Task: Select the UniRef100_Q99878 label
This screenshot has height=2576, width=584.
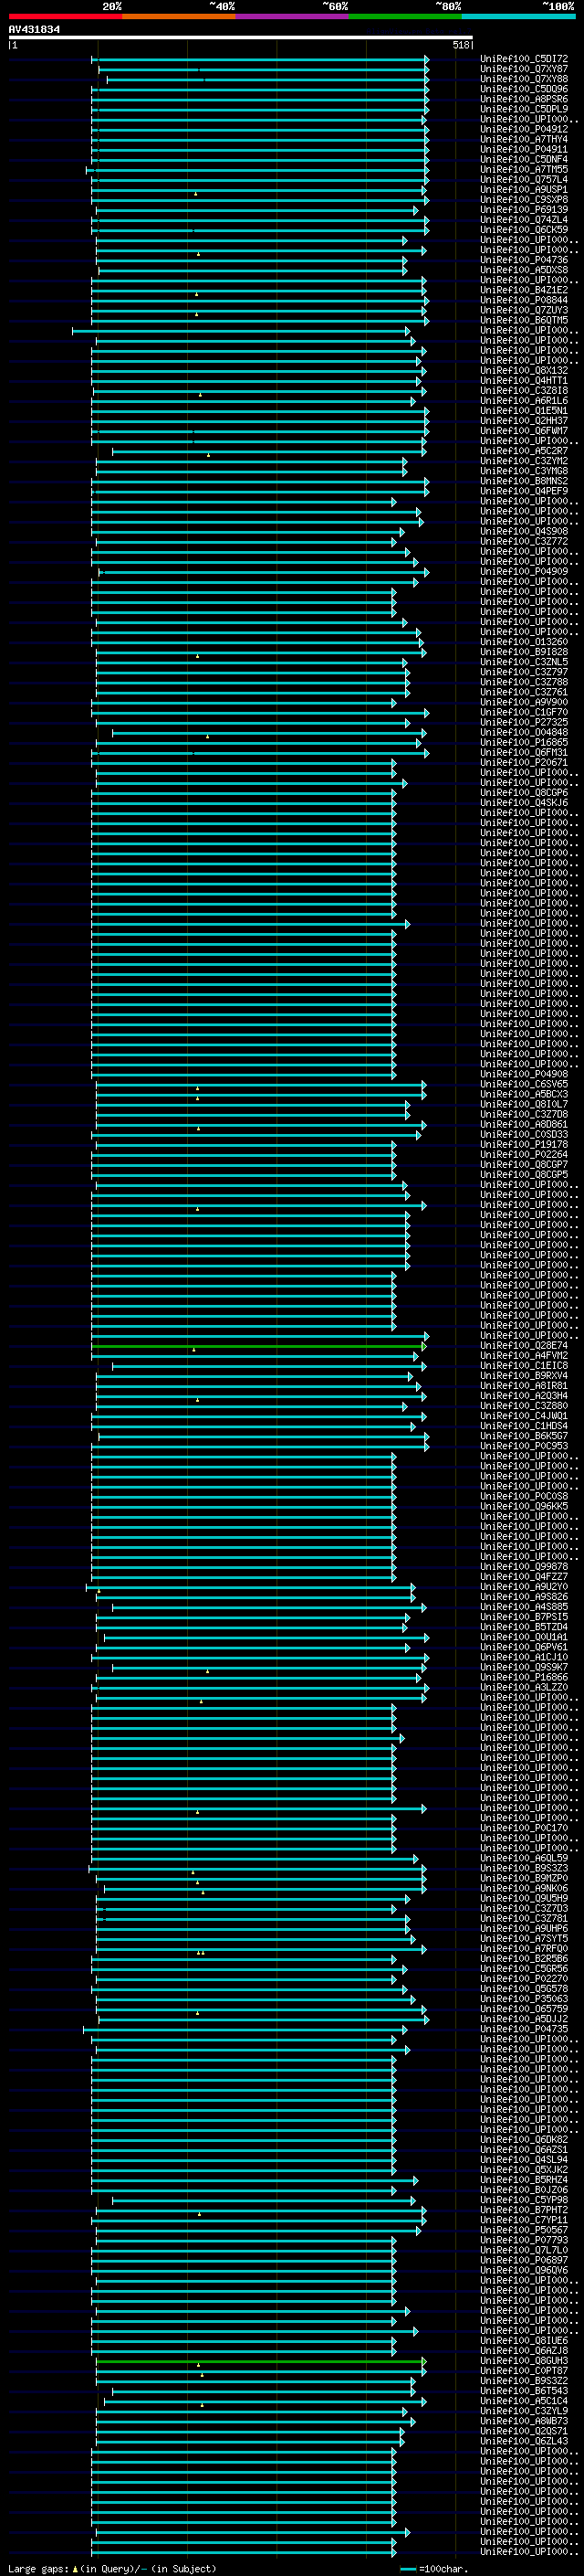Action: (524, 1567)
